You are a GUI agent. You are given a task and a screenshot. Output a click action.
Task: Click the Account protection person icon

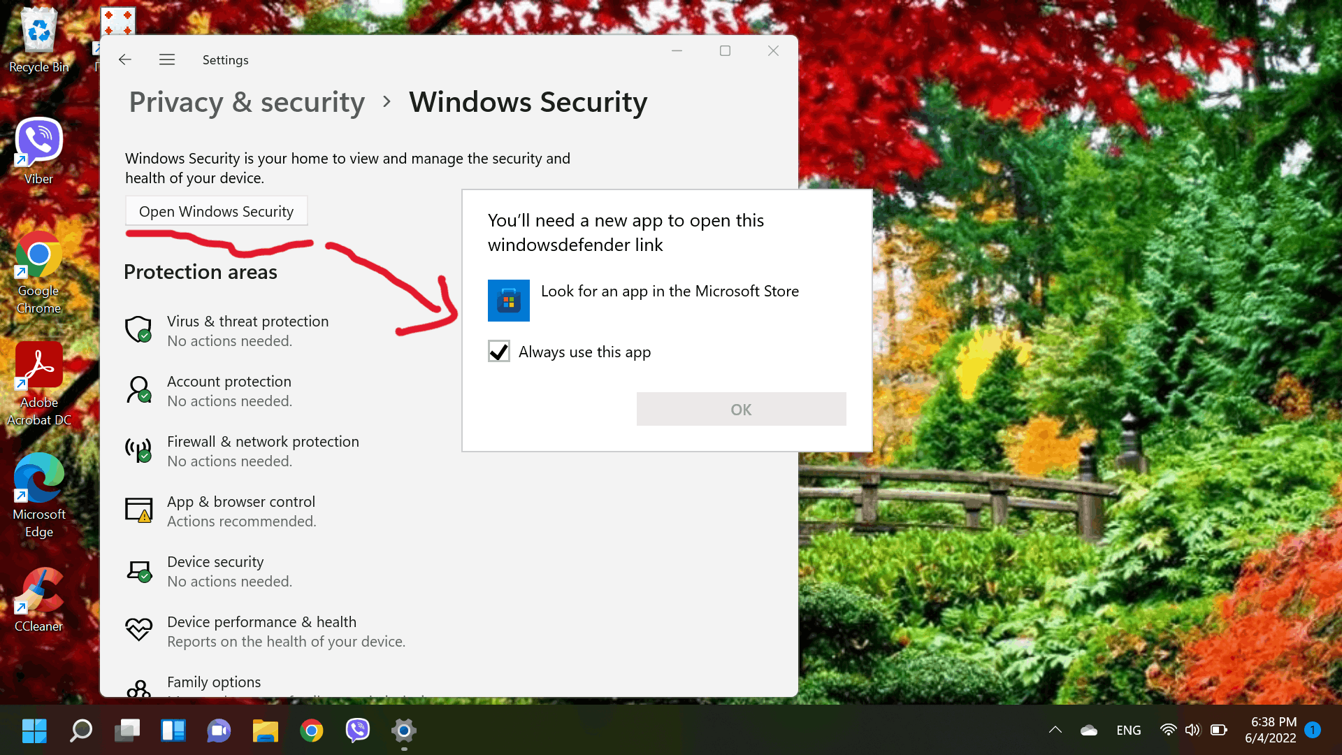coord(138,390)
